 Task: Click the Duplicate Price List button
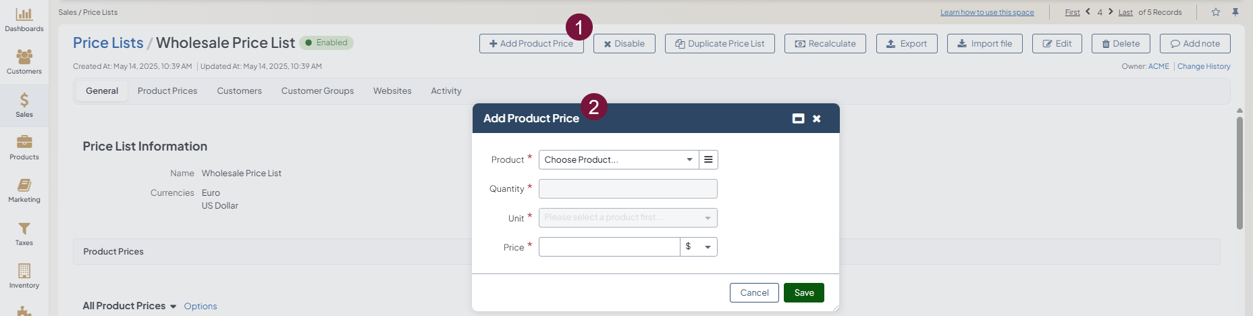(x=720, y=44)
